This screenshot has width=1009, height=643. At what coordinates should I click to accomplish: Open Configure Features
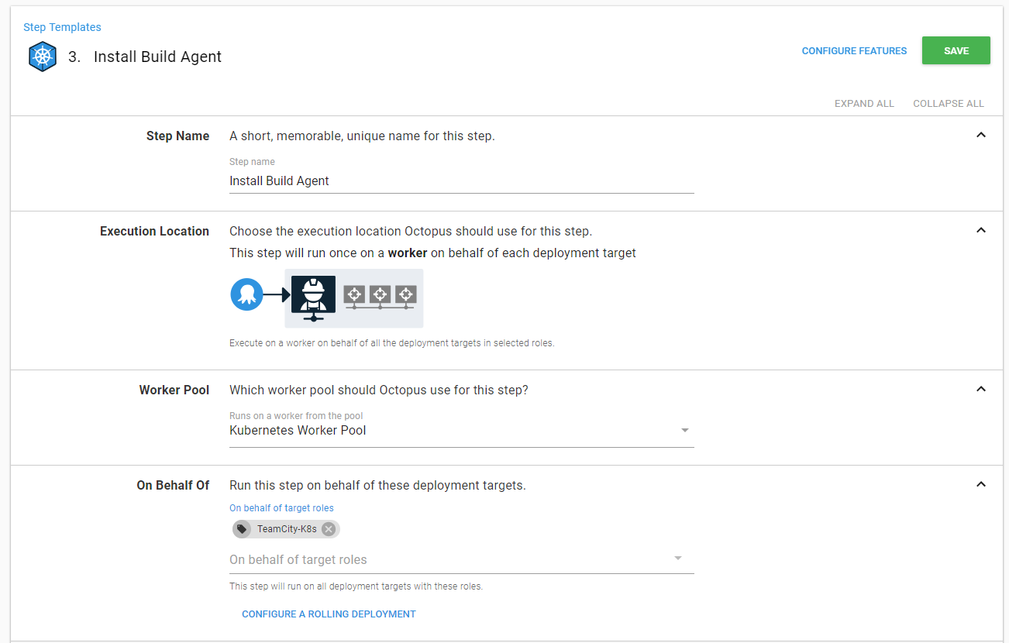[x=854, y=51]
